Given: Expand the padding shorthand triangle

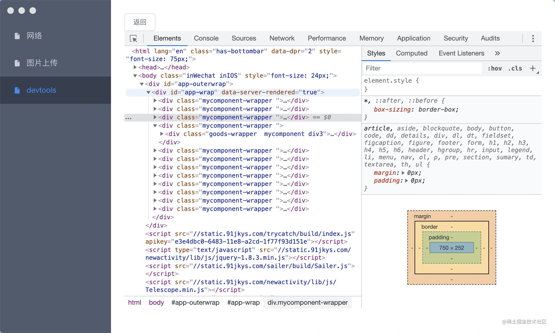Looking at the screenshot, I should [406, 181].
